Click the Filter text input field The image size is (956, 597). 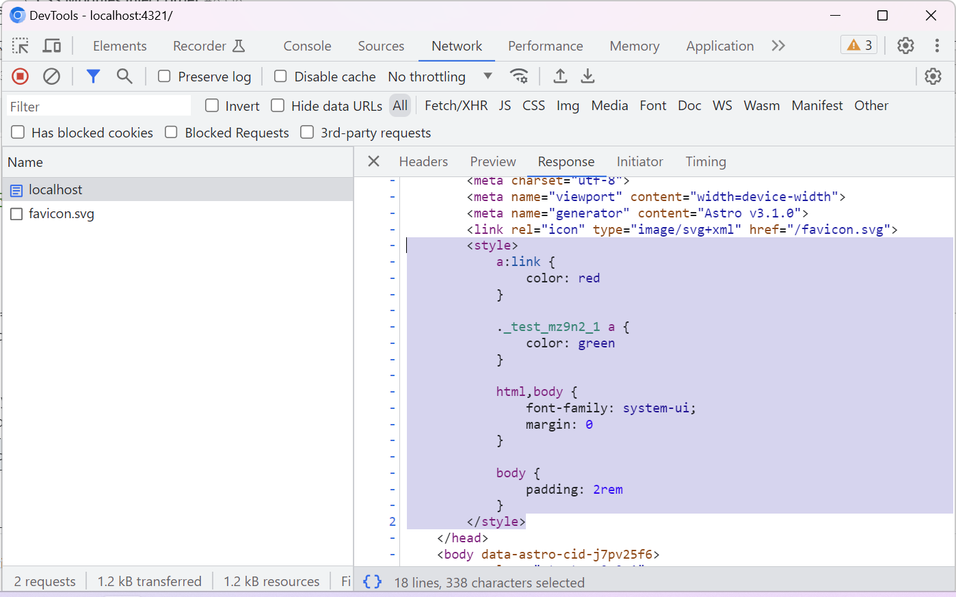(99, 107)
